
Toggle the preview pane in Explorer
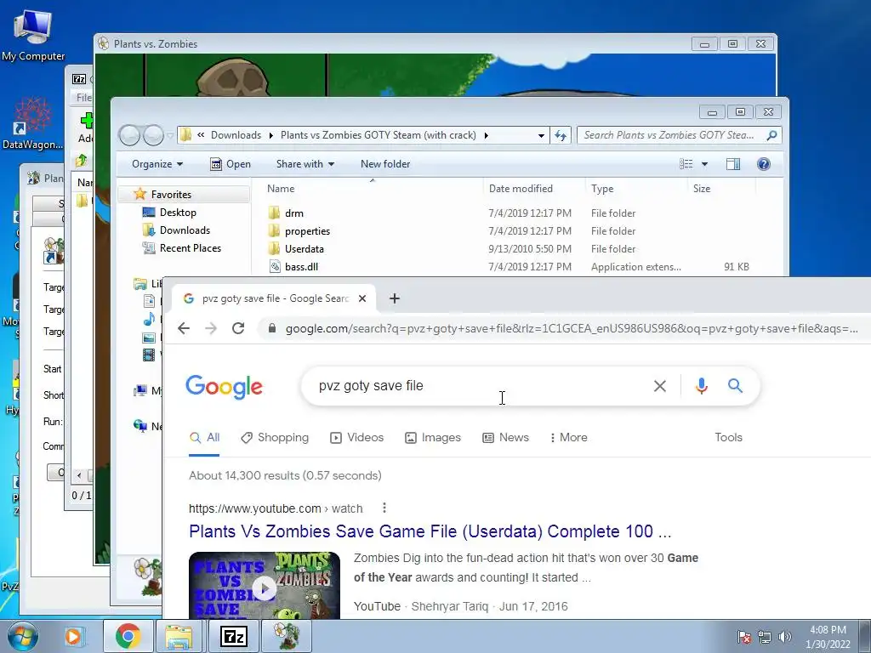pyautogui.click(x=733, y=164)
